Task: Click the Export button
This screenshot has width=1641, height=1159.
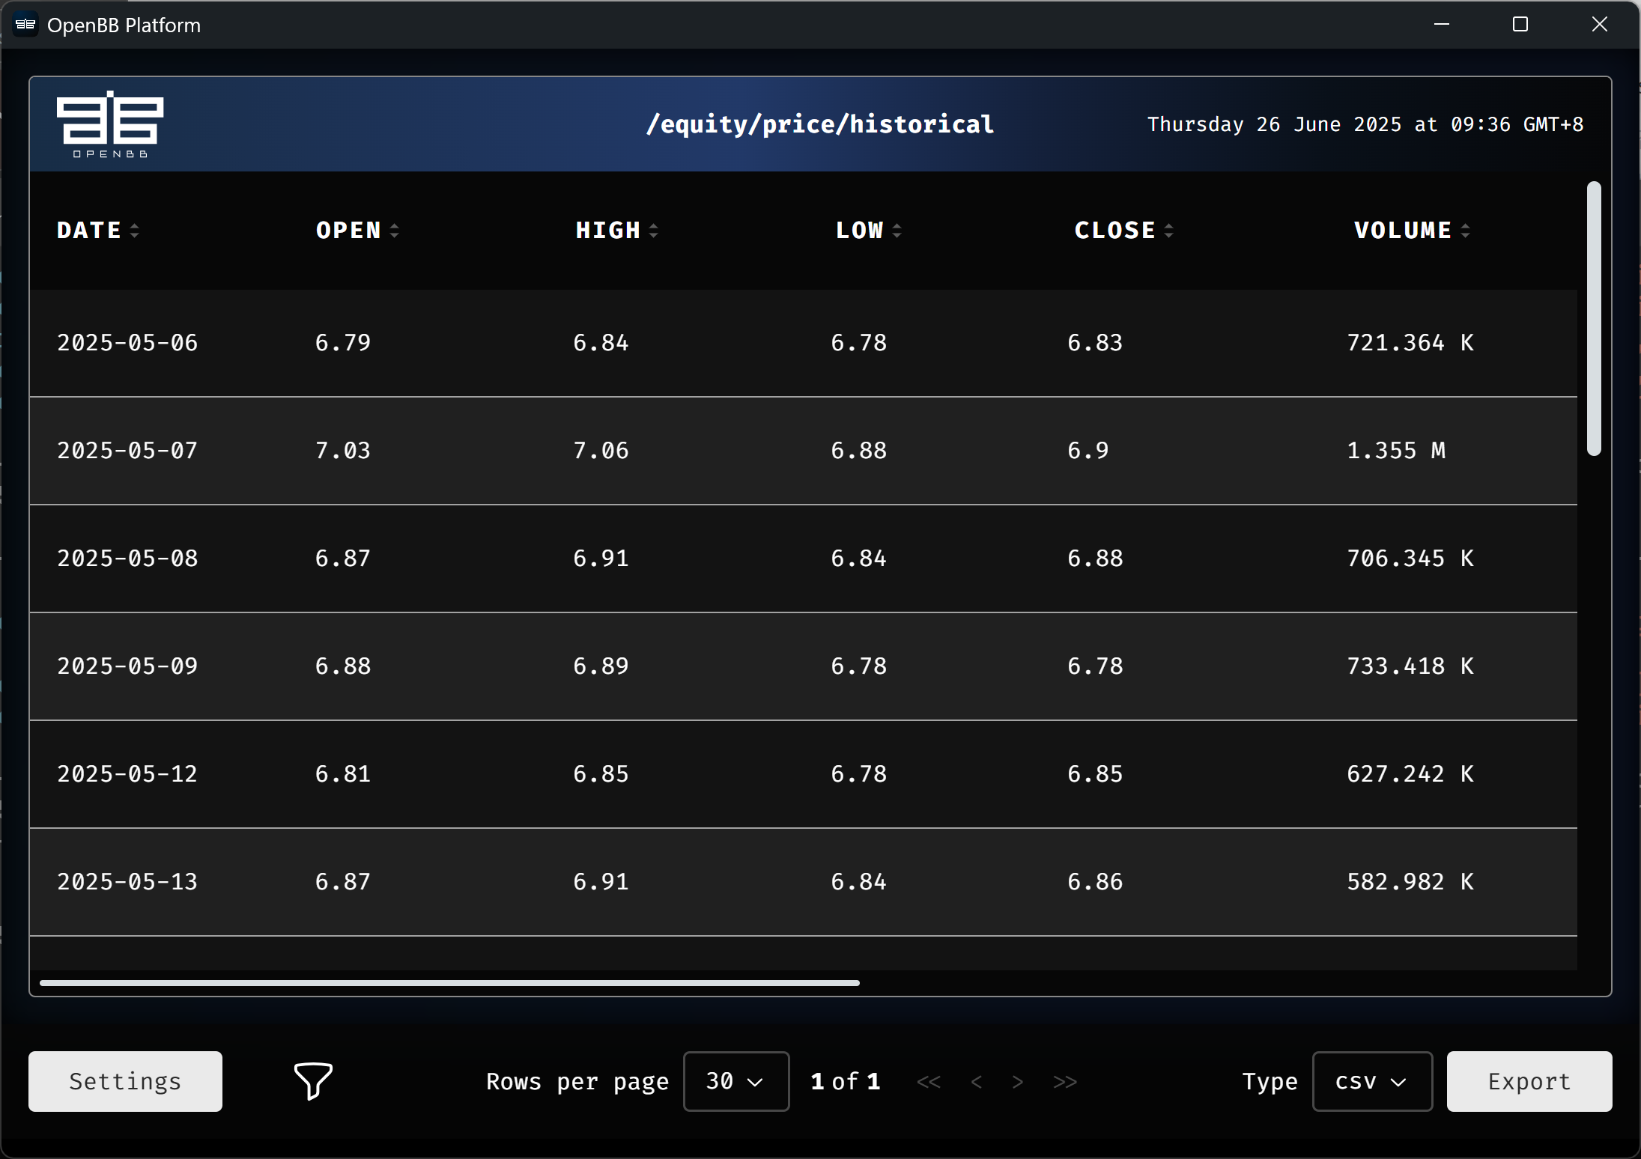Action: click(x=1529, y=1081)
